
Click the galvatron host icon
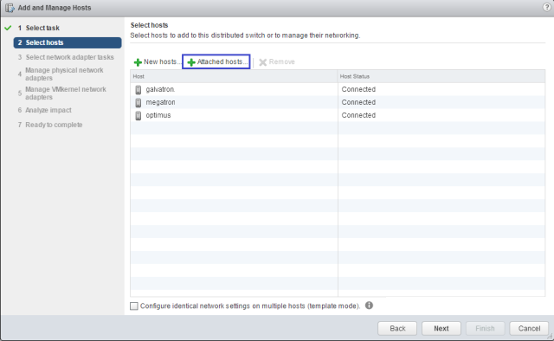(138, 90)
